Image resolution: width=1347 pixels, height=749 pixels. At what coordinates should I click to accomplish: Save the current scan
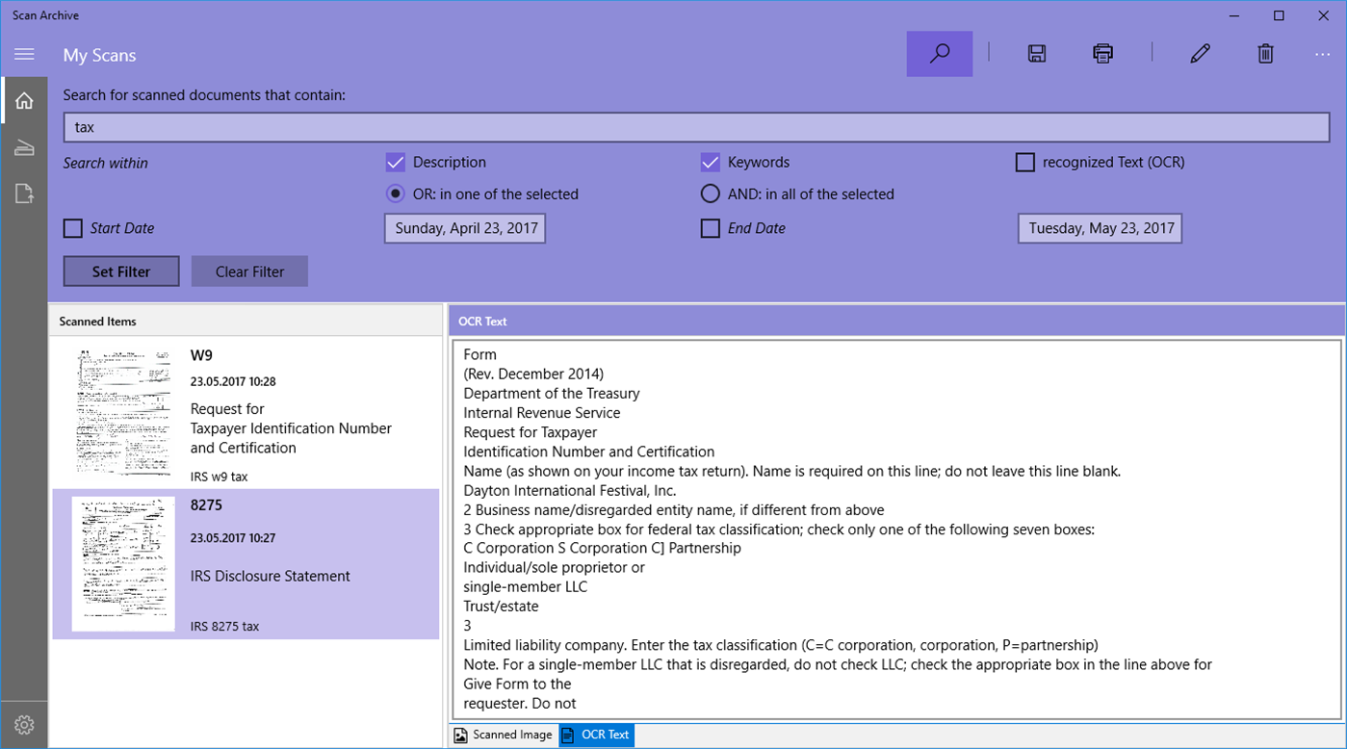pos(1035,54)
